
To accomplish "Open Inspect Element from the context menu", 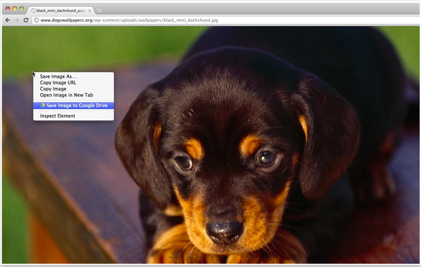I will point(57,116).
